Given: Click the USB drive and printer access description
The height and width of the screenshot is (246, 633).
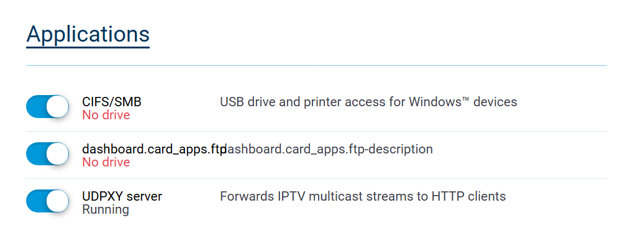Looking at the screenshot, I should pos(368,102).
